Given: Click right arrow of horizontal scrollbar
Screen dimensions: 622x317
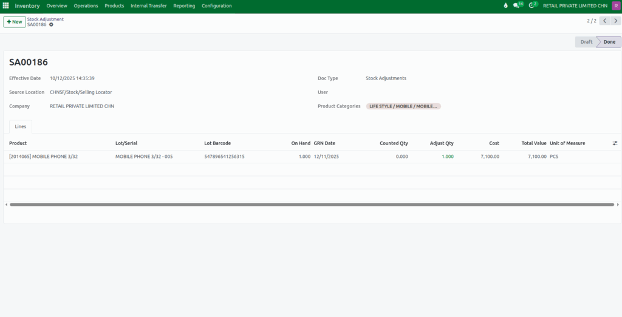Looking at the screenshot, I should [x=618, y=205].
